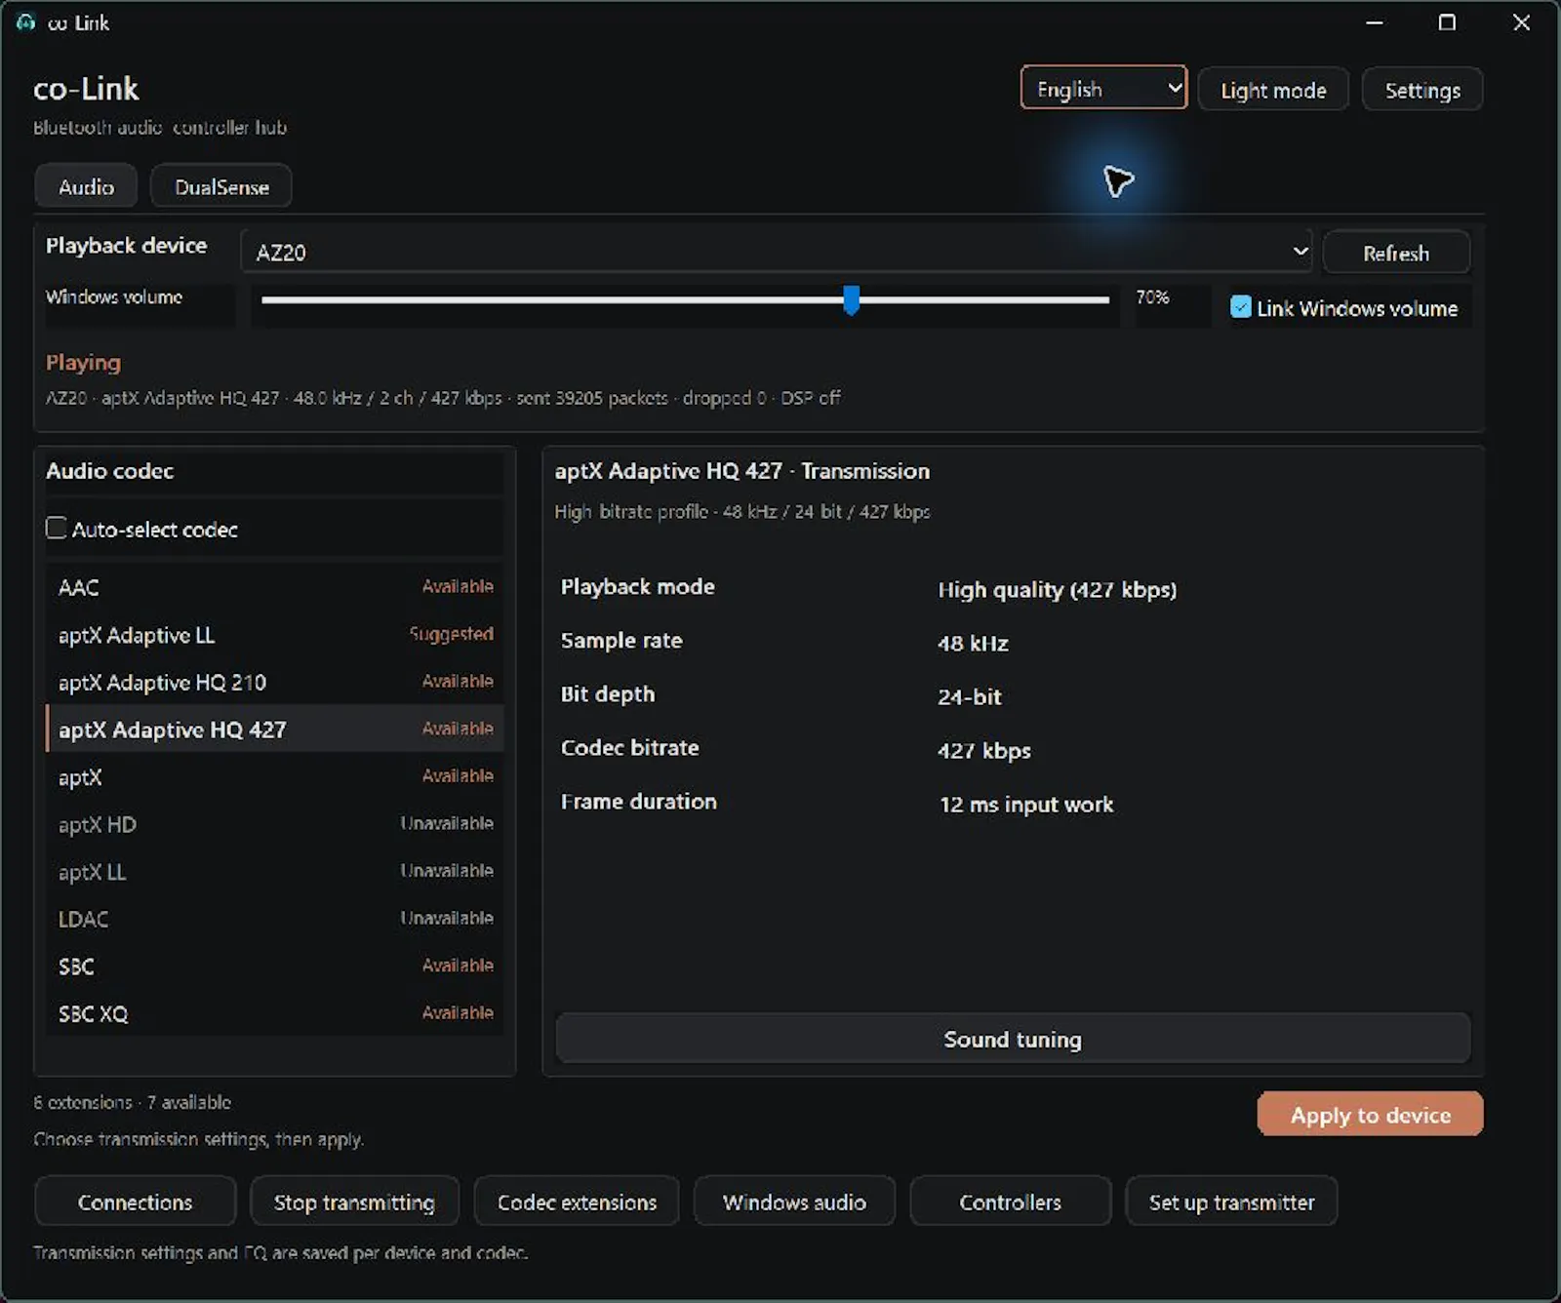Open the Controllers panel
Screen dimensions: 1561x1303
(x=1010, y=1202)
